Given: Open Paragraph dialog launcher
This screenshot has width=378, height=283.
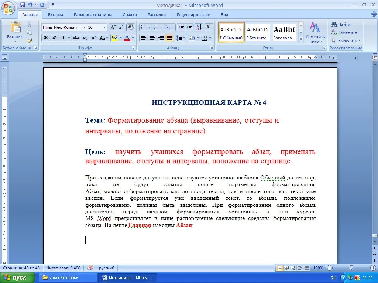Looking at the screenshot, I should [212, 48].
